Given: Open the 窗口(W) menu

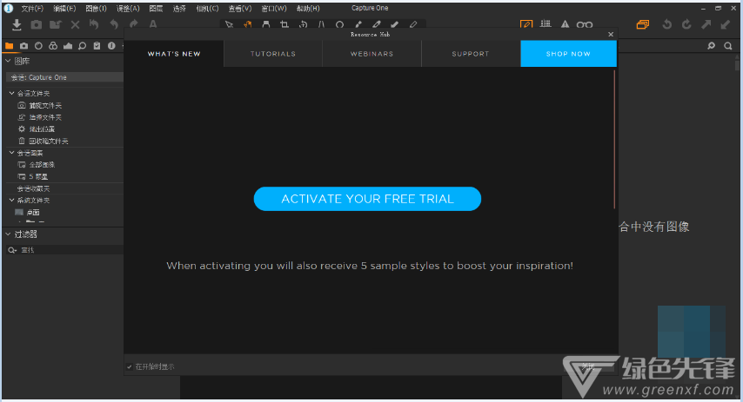Looking at the screenshot, I should click(274, 9).
